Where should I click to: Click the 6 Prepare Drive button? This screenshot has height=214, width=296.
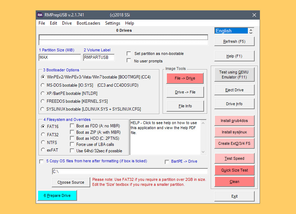point(57,195)
